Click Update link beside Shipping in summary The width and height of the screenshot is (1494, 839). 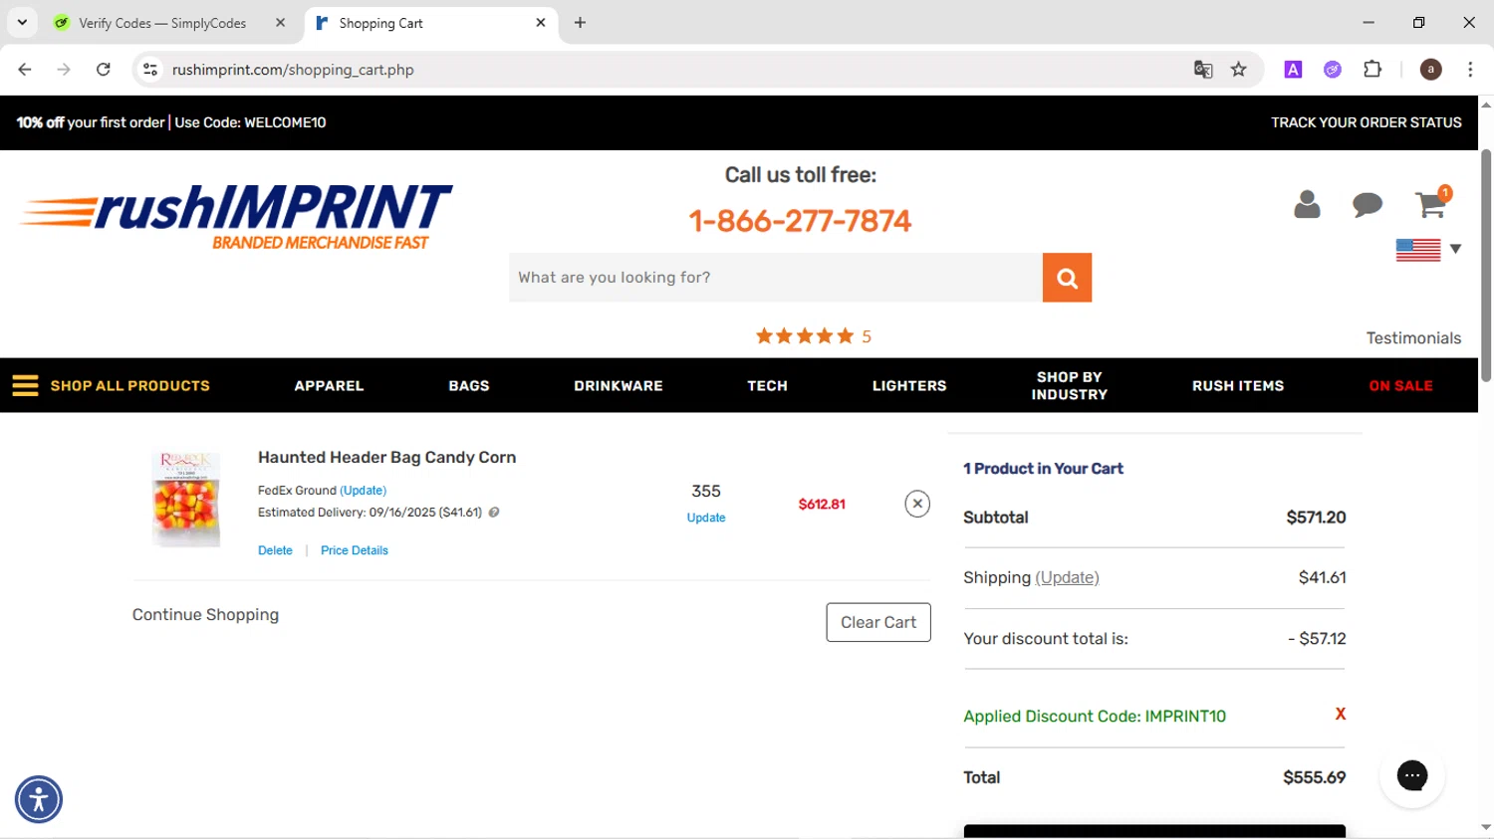[x=1067, y=577]
